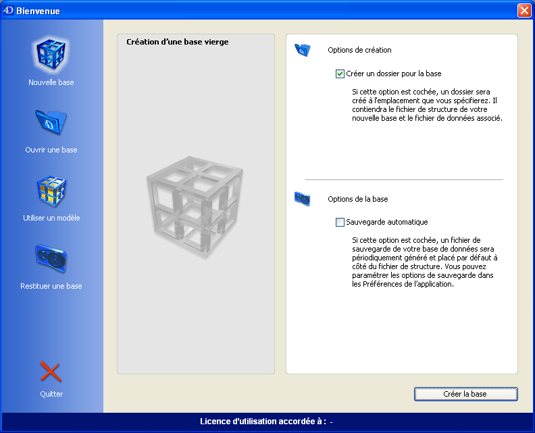Close the Bienvenue window

click(524, 11)
